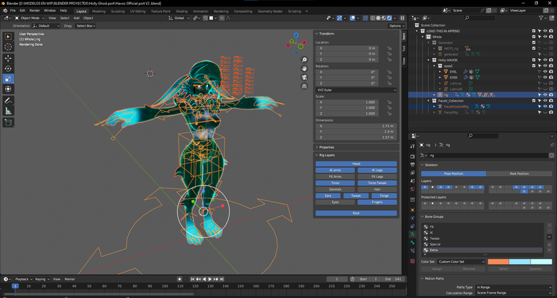Switch to the Sculpting workspace tab
557x298 pixels.
118,11
